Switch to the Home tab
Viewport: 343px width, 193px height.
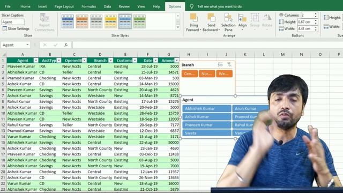coord(25,6)
